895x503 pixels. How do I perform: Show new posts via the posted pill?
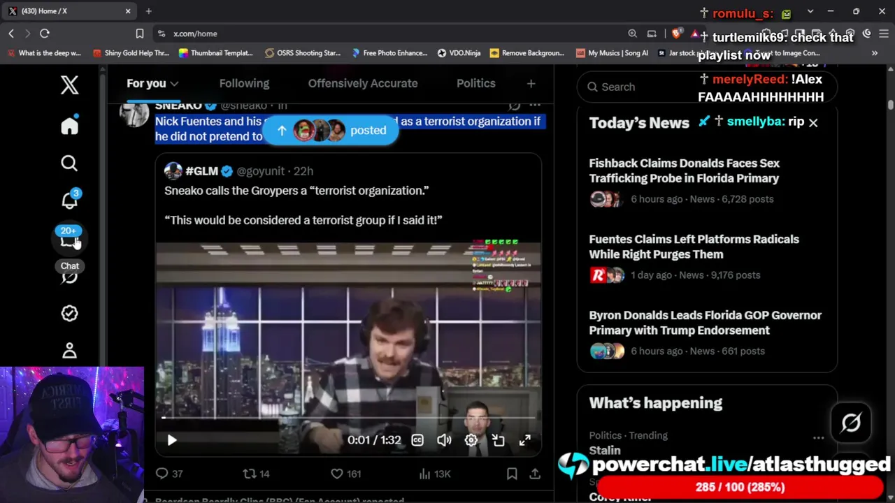tap(331, 130)
